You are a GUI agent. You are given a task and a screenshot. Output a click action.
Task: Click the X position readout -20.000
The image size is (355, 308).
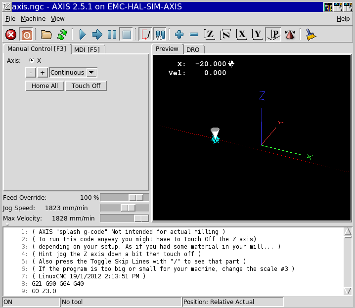point(211,64)
